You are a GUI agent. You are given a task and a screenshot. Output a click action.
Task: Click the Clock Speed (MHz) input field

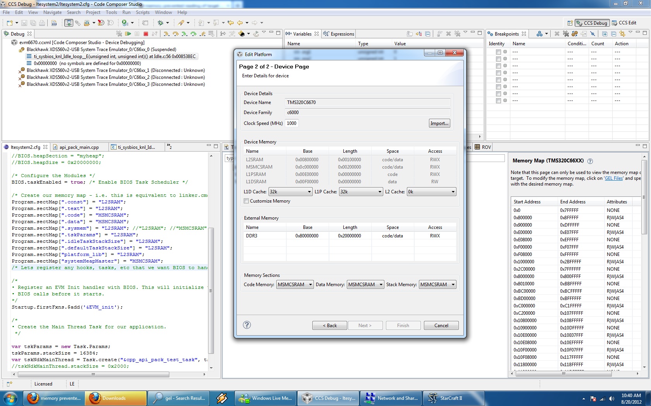(x=291, y=123)
